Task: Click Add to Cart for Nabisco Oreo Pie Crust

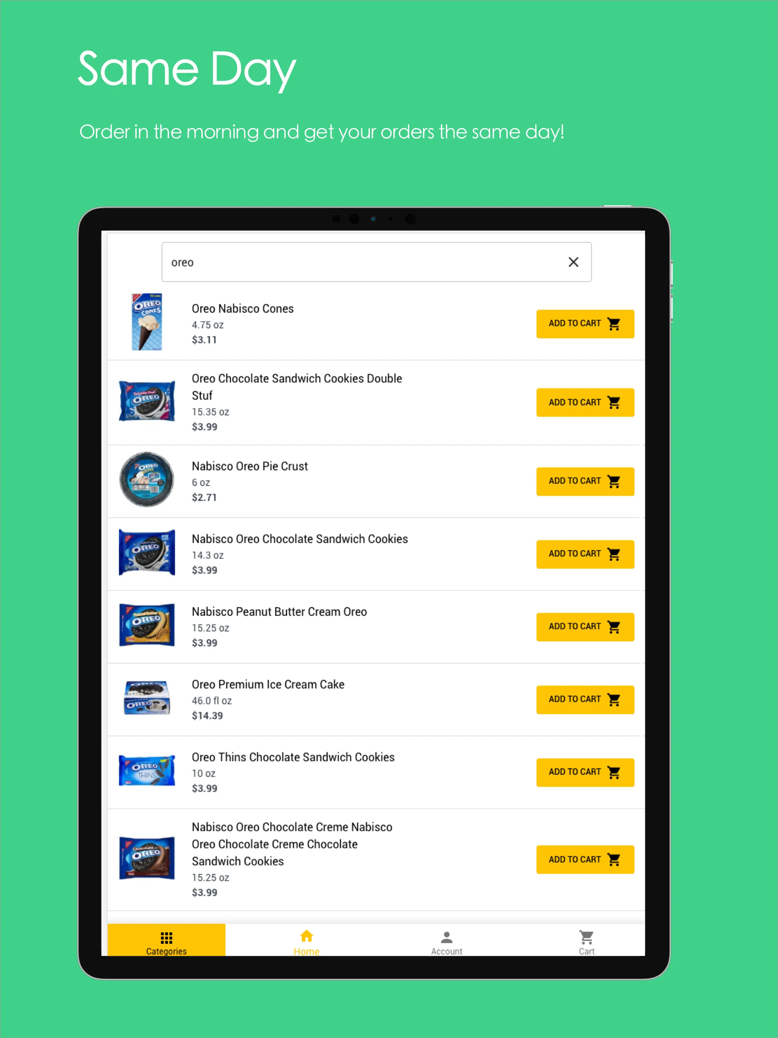Action: (x=584, y=480)
